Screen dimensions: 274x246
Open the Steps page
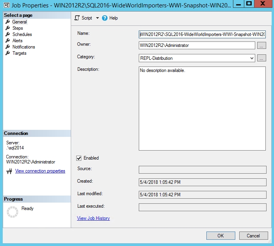pyautogui.click(x=18, y=28)
